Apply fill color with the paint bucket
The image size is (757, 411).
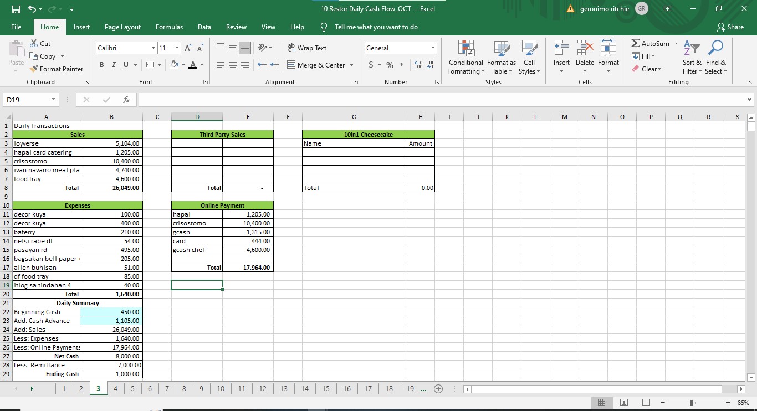[x=175, y=65]
